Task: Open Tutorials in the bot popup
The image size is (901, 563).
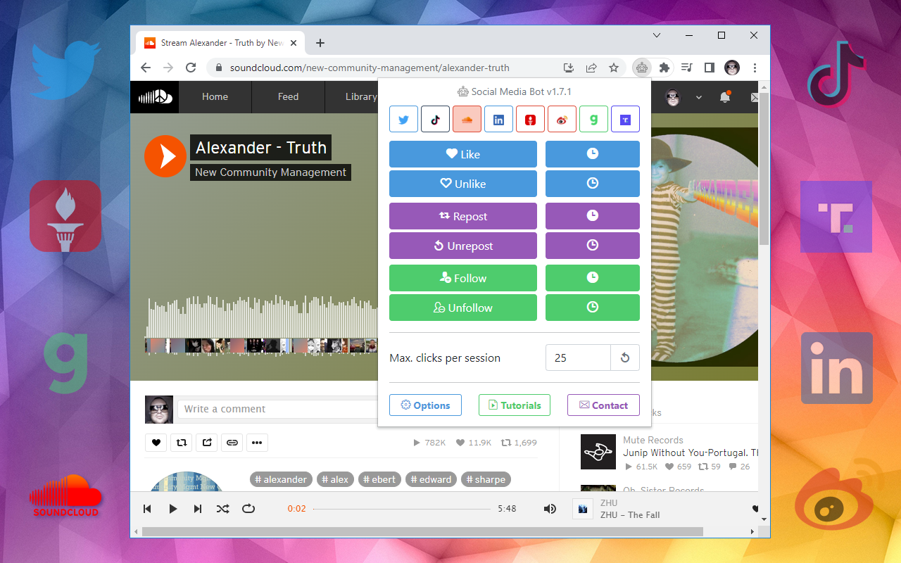Action: tap(515, 405)
